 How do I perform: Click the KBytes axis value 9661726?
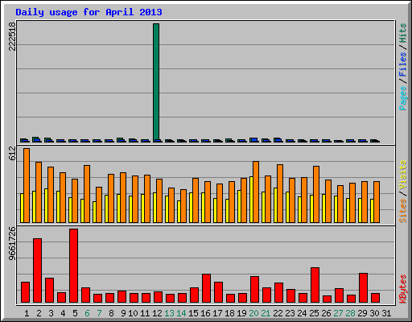coord(12,244)
